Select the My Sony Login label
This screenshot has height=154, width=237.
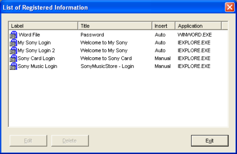34,42
